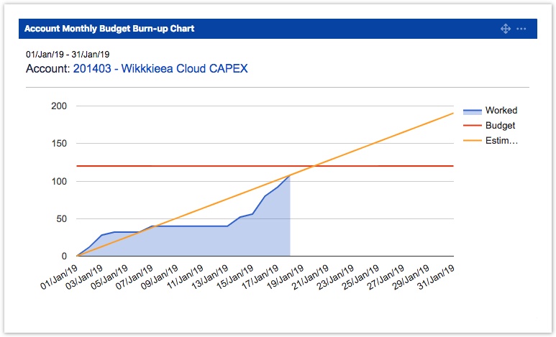Click the date range 01/Jan/19 - 31/Jan/19 text
The width and height of the screenshot is (556, 337).
click(68, 55)
